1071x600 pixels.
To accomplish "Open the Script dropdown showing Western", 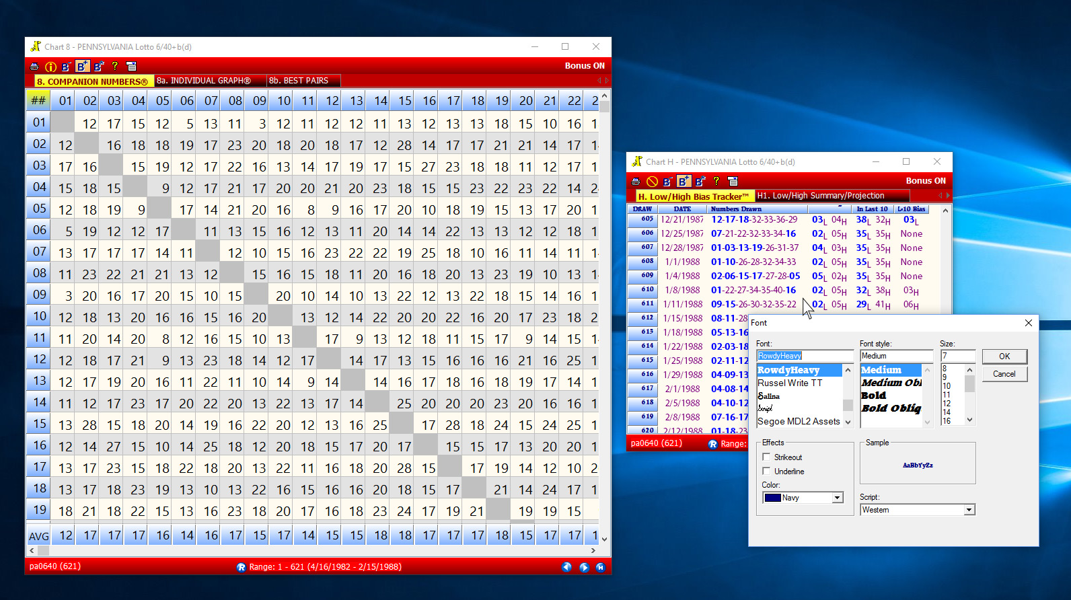I will coord(969,510).
